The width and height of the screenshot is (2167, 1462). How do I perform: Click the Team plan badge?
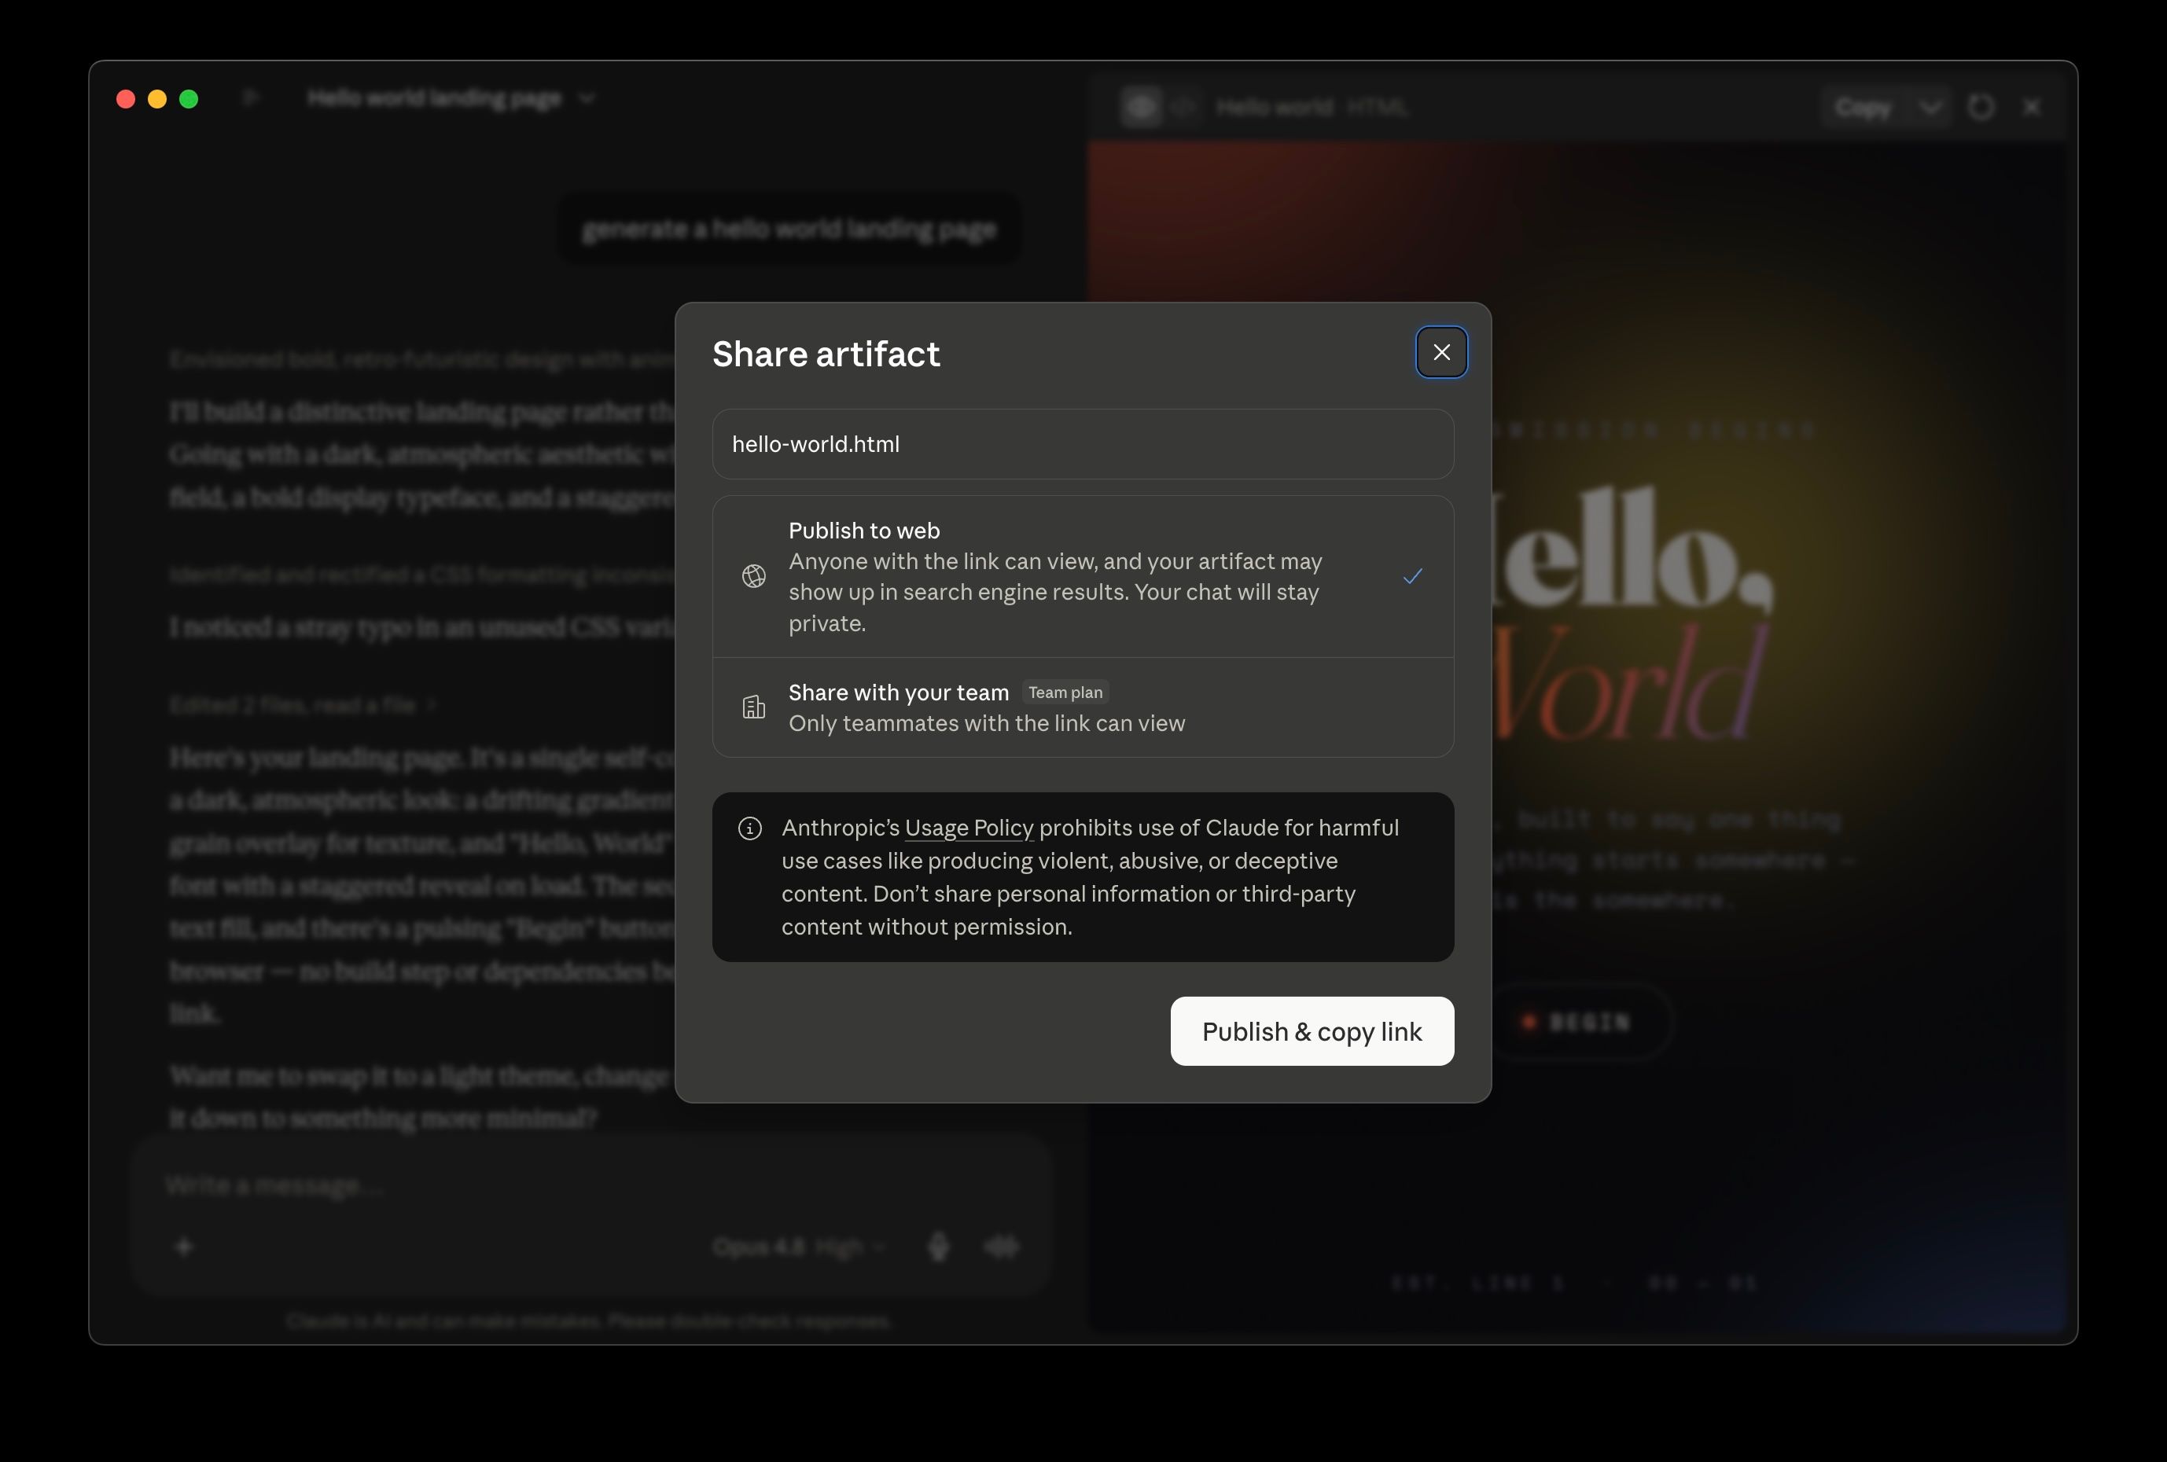point(1065,692)
